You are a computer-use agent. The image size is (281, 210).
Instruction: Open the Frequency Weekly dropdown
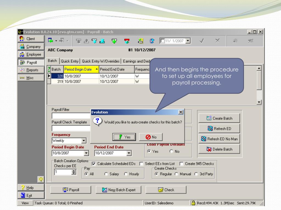[x=84, y=141]
